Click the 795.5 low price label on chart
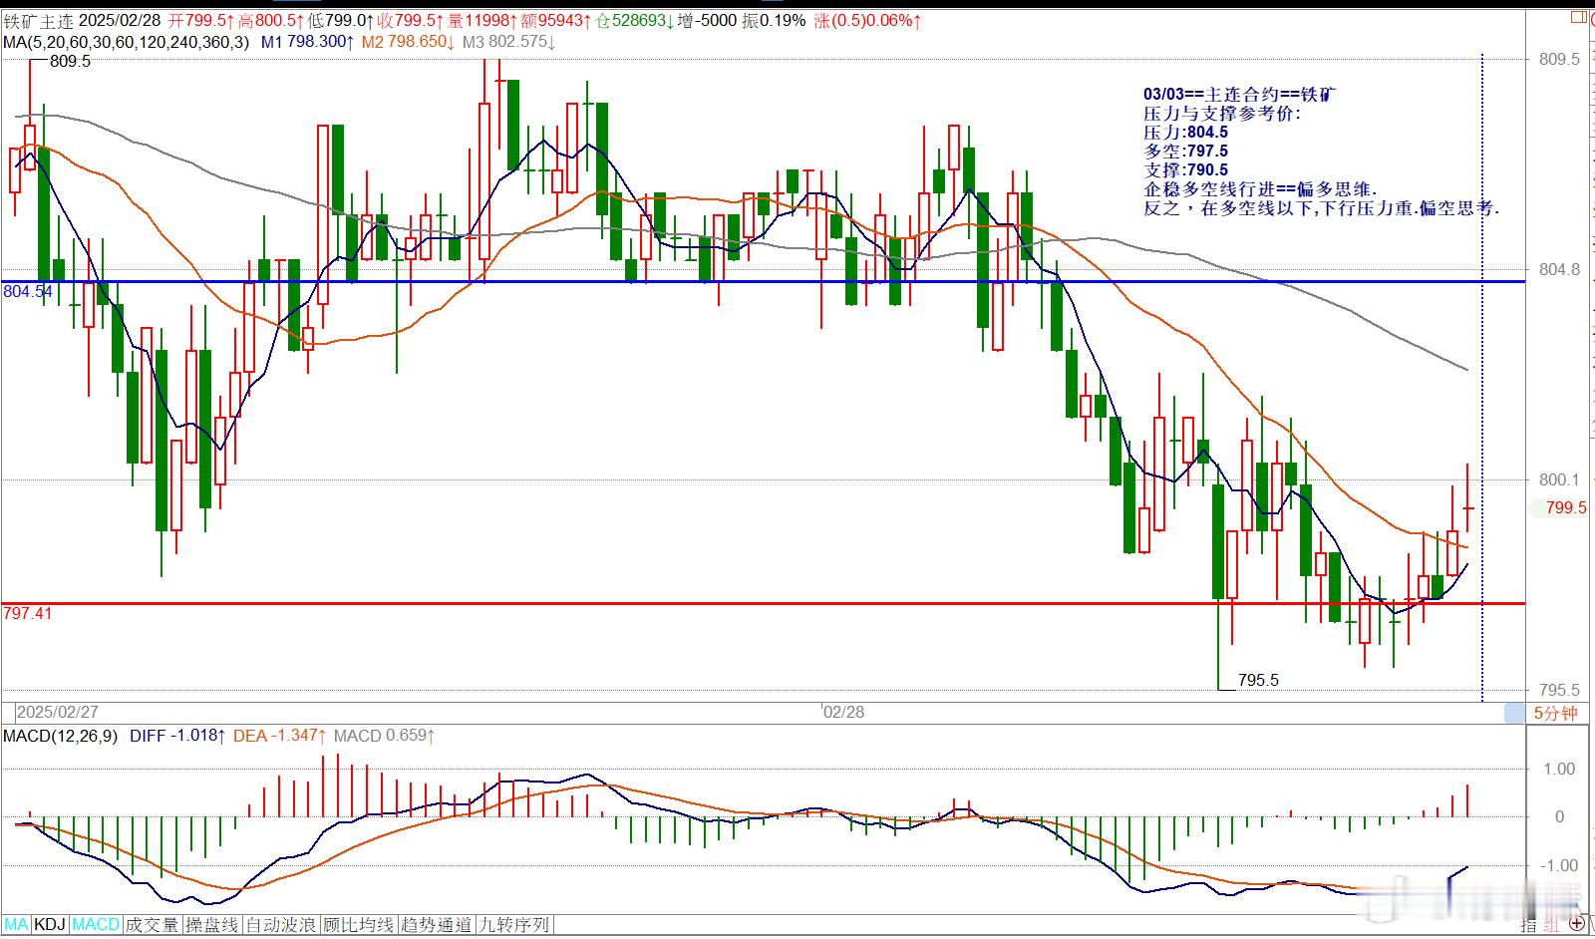Screen dimensions: 1595x939 click(x=1258, y=680)
